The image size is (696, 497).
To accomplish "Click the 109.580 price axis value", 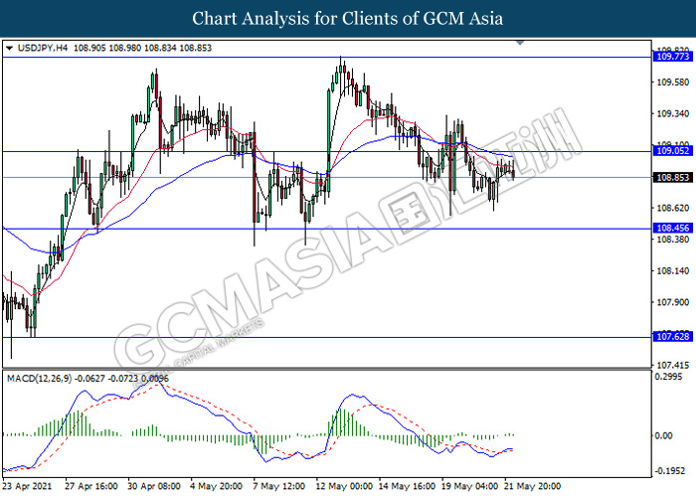I will (x=673, y=83).
